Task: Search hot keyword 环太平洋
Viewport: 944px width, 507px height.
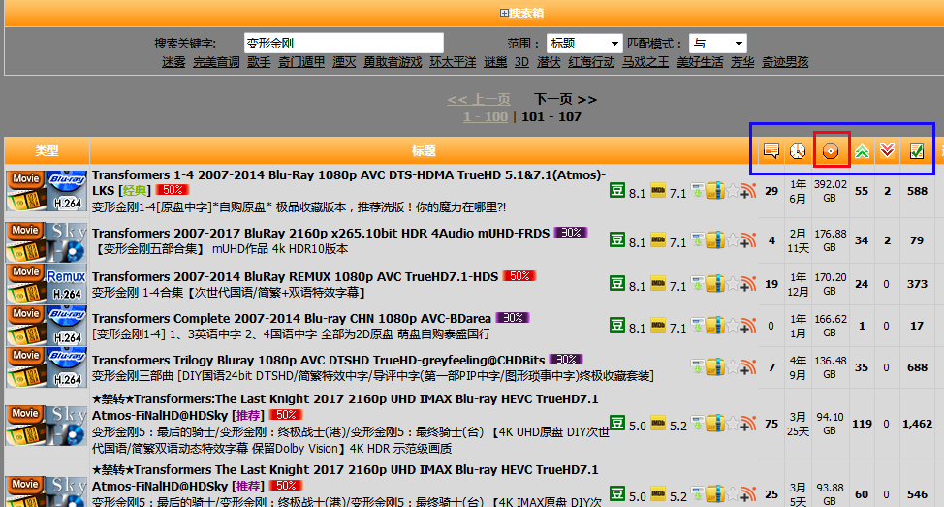Action: (x=453, y=62)
